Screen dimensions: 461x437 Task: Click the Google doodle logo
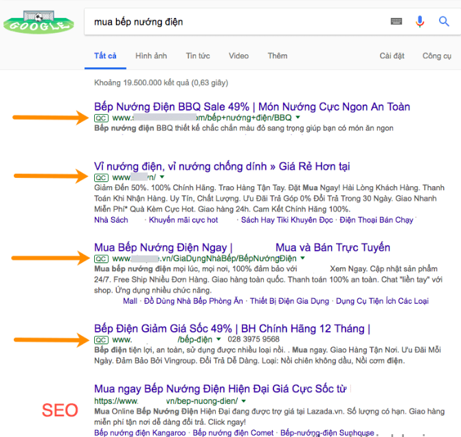coord(38,21)
